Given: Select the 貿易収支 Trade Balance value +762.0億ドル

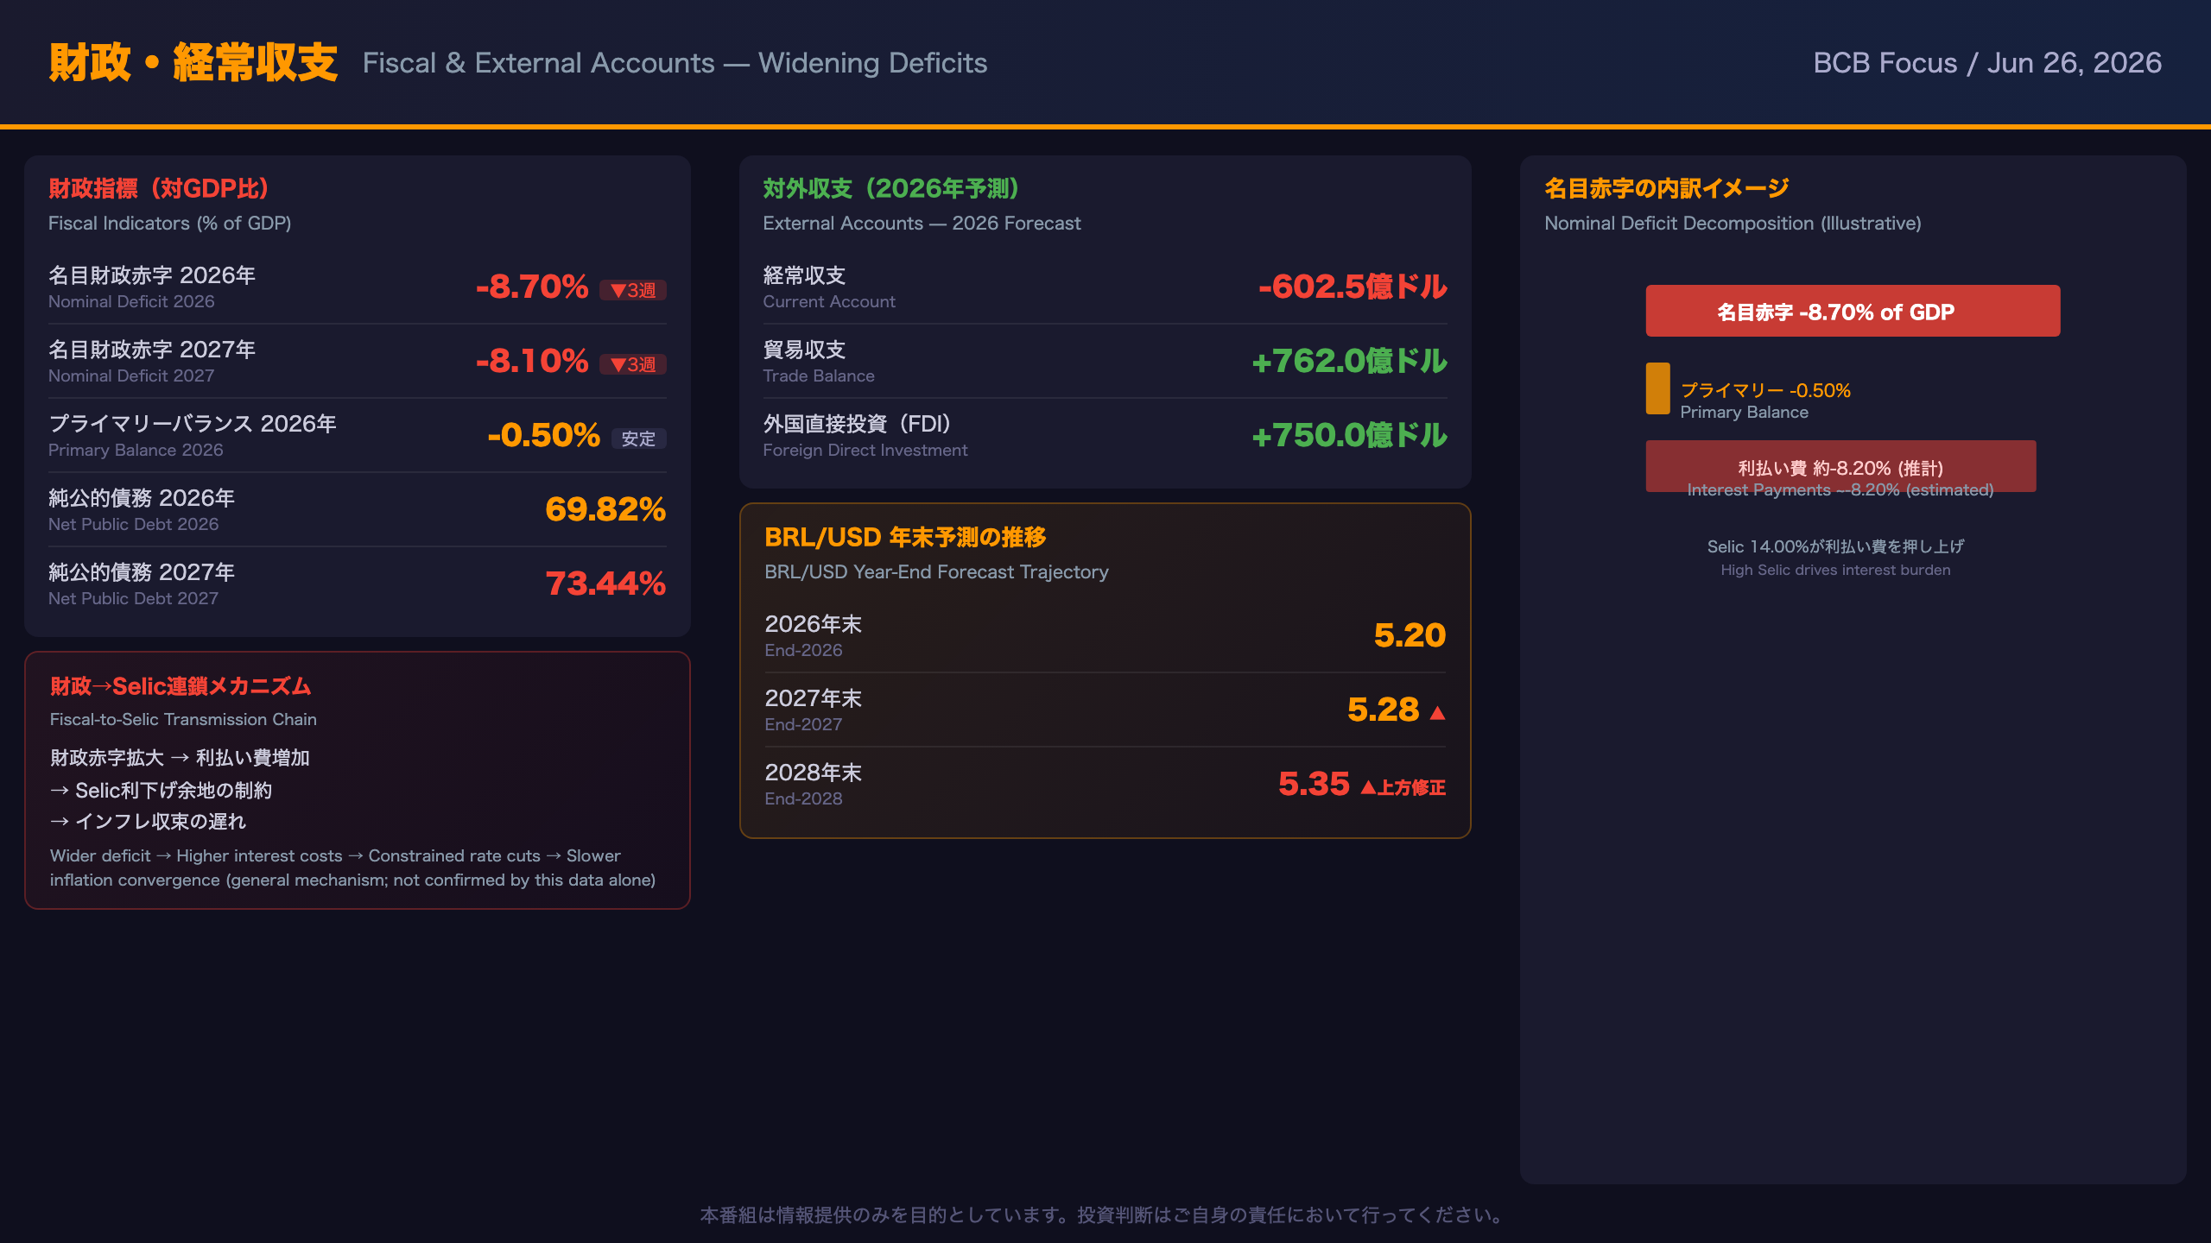Looking at the screenshot, I should click(x=1349, y=361).
